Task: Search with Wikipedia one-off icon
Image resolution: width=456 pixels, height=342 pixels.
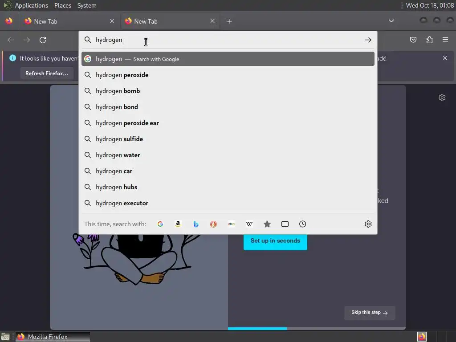Action: click(249, 224)
